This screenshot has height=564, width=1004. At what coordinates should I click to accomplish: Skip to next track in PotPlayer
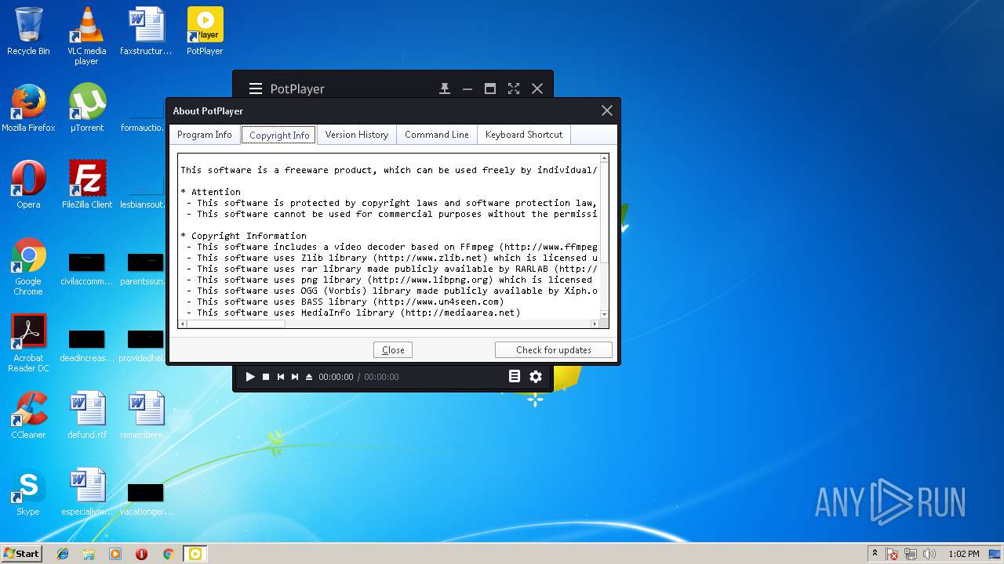(295, 377)
